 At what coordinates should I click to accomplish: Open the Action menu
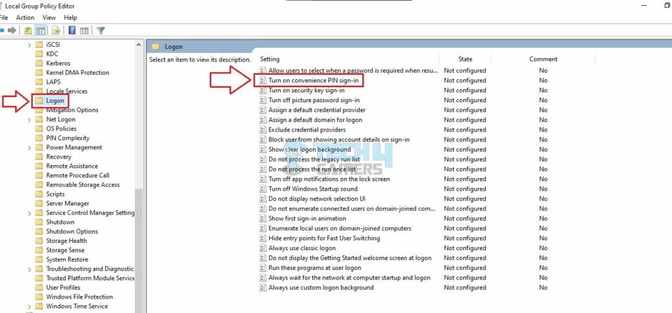pyautogui.click(x=25, y=18)
